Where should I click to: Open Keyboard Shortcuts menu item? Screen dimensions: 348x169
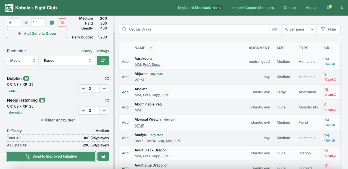[200, 8]
